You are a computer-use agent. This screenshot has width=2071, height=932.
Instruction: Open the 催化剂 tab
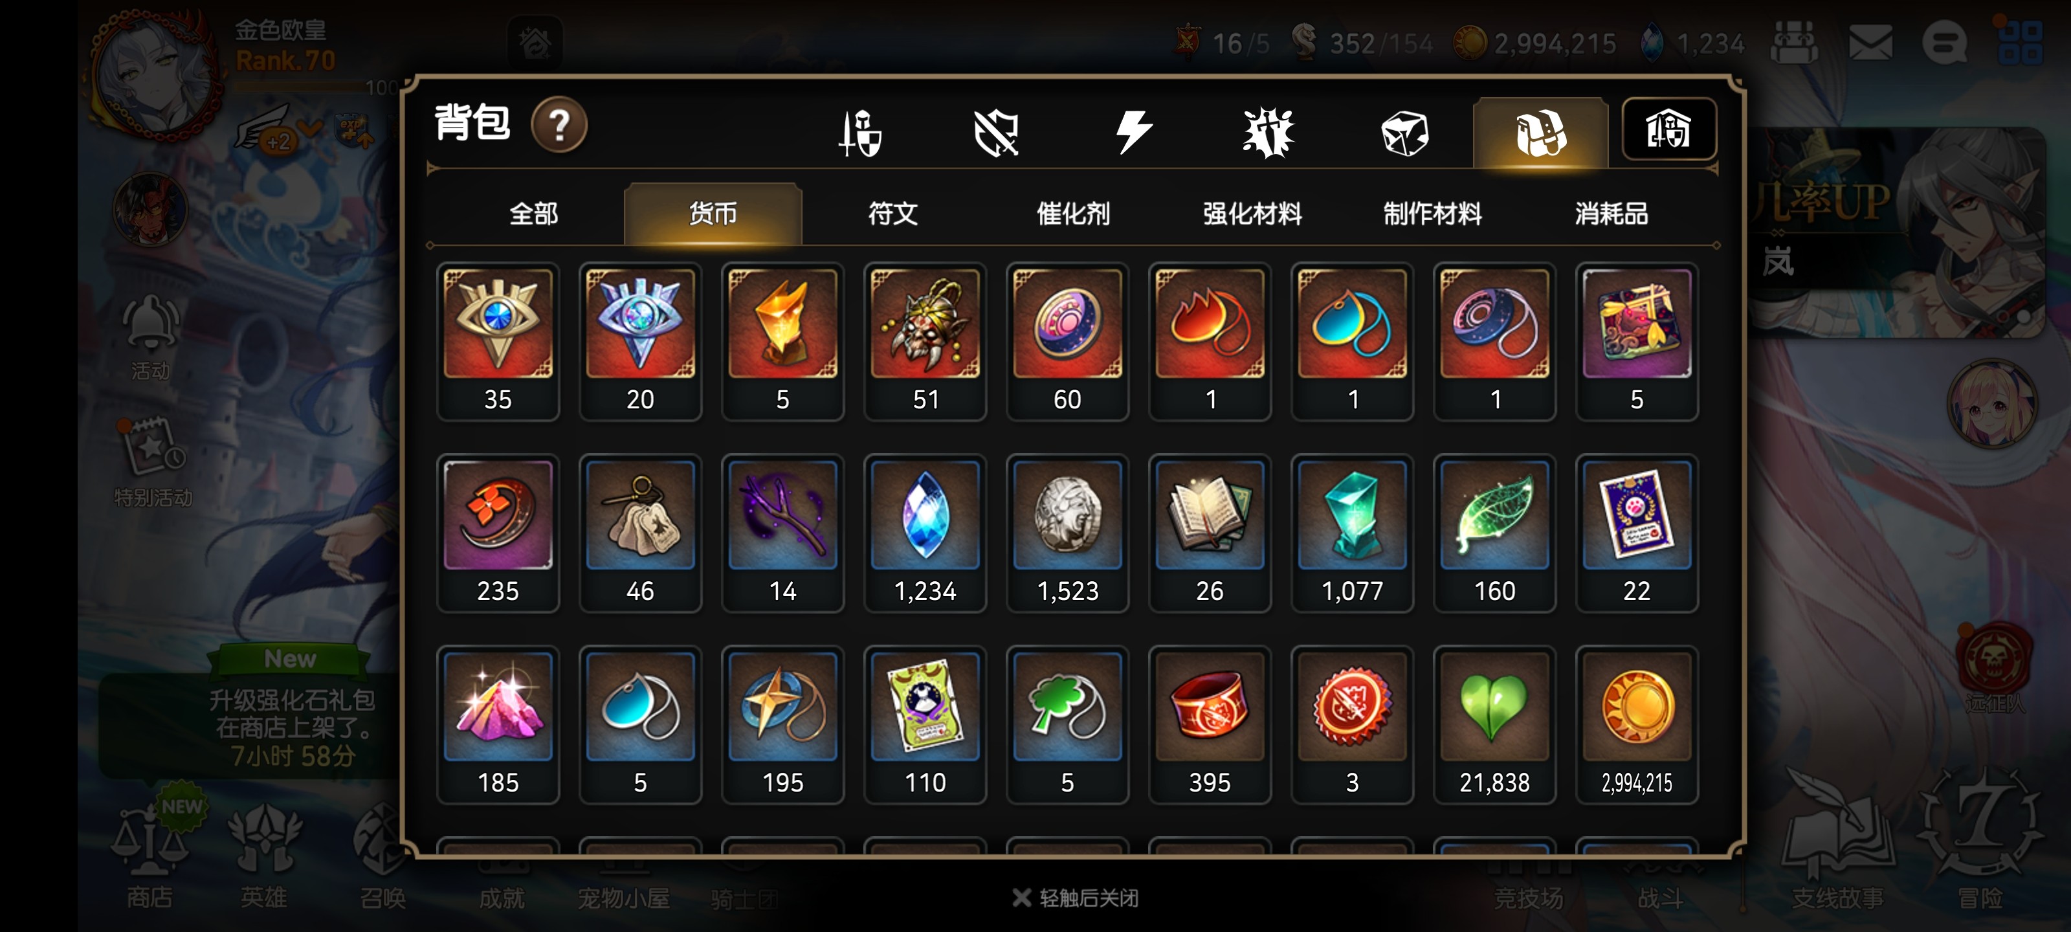[x=1072, y=214]
